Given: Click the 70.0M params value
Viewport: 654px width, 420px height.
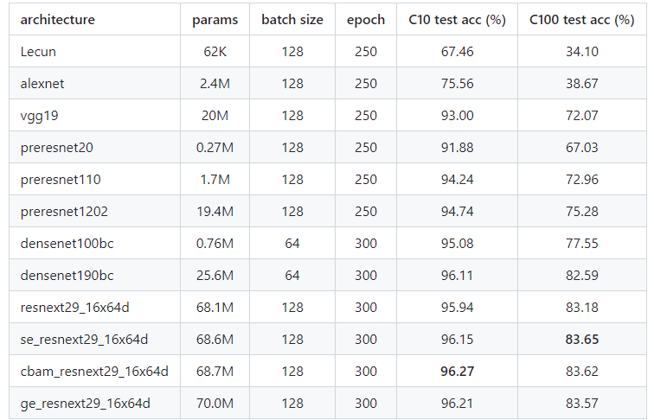Looking at the screenshot, I should pos(215,404).
